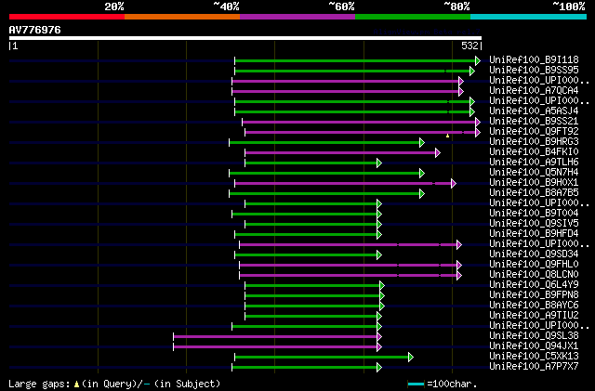Select the UniRef100_B8AYC6 label
This screenshot has height=391, width=595.
tap(534, 306)
